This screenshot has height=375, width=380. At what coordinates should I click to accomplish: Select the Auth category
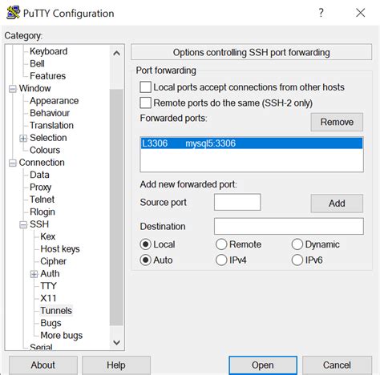point(50,273)
